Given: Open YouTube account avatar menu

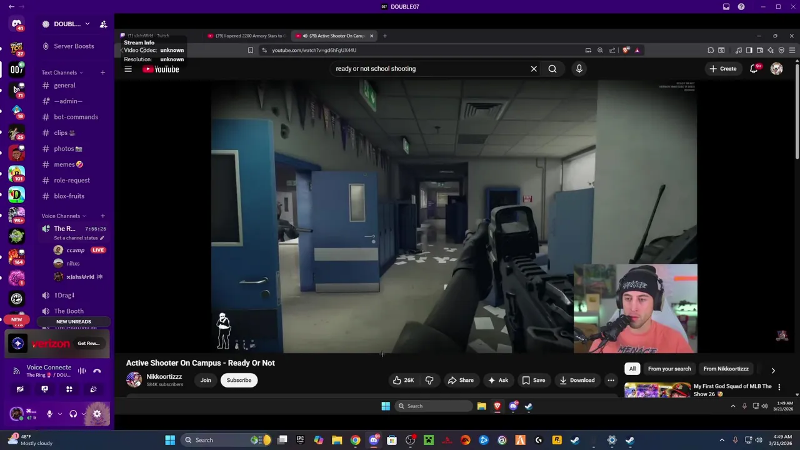Looking at the screenshot, I should [777, 69].
